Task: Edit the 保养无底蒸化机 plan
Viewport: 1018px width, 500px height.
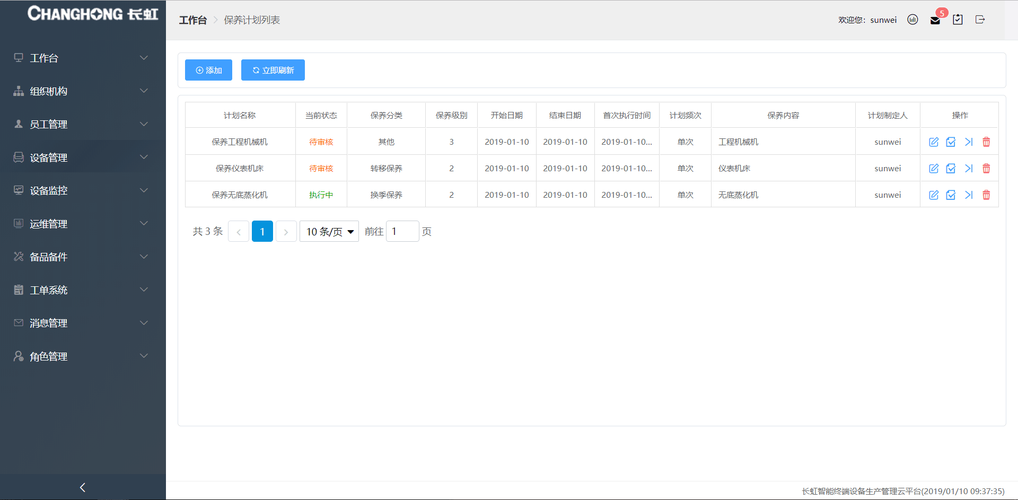Action: 934,195
